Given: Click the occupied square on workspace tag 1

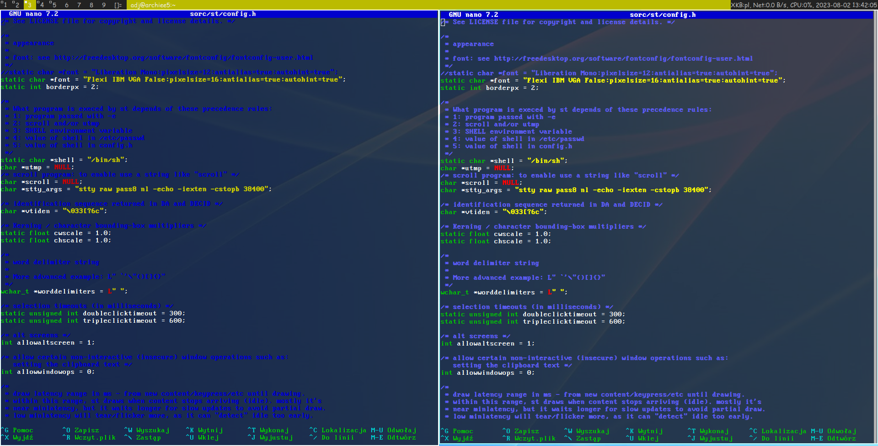Looking at the screenshot, I should coord(2,2).
